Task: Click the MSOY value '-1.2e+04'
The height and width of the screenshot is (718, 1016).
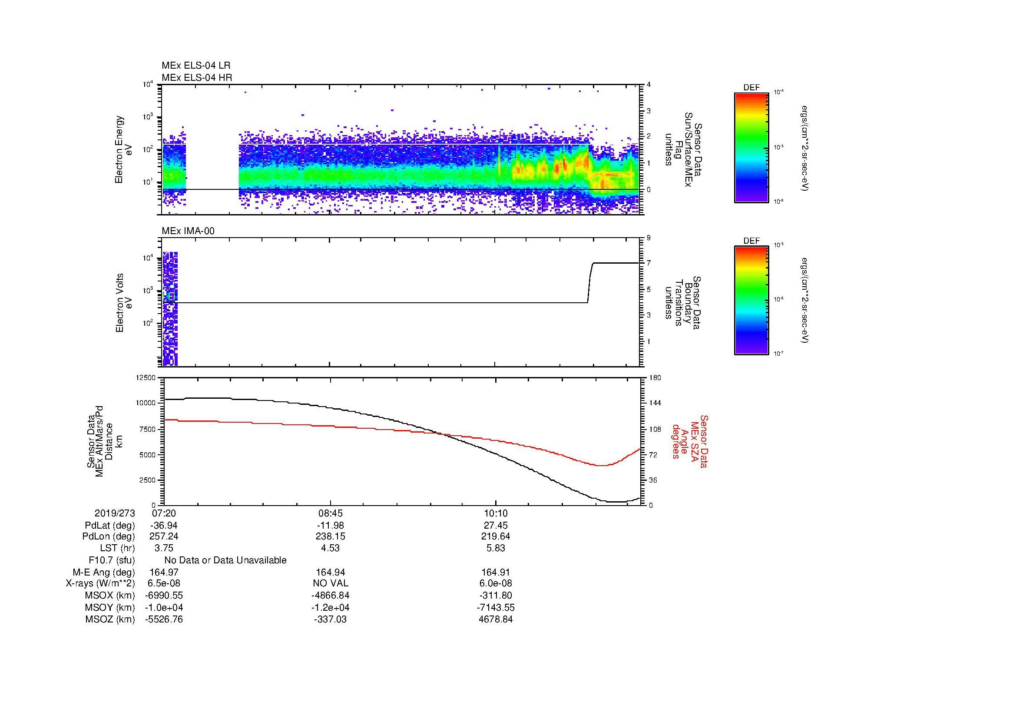Action: [330, 608]
